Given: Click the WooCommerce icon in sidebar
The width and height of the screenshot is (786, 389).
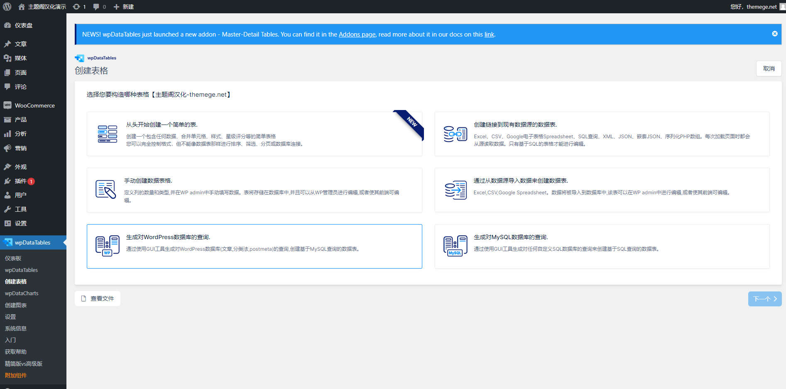Looking at the screenshot, I should [x=7, y=105].
